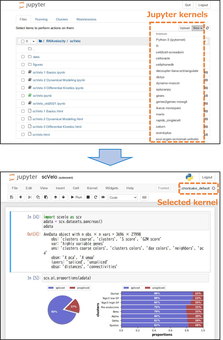Image resolution: width=223 pixels, height=340 pixels.
Task: Click into the In [5] code cell
Action: [125, 278]
